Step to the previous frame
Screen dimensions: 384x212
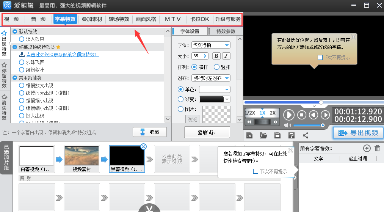[313, 115]
